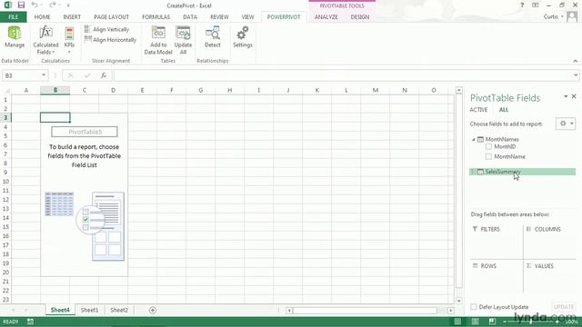This screenshot has height=327, width=582.
Task: Click the macro recording icon in status bar
Action: pos(30,322)
